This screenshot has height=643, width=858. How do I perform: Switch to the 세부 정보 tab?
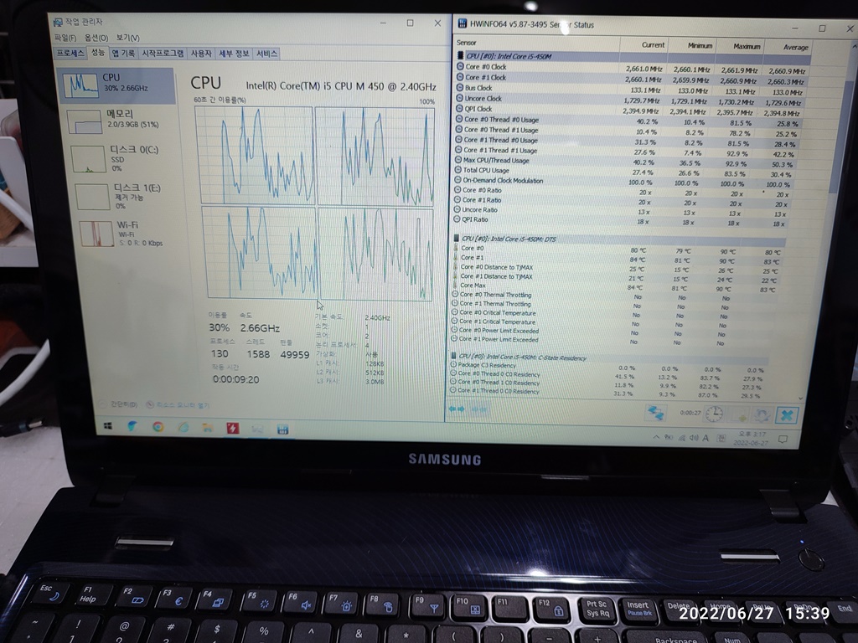[234, 53]
